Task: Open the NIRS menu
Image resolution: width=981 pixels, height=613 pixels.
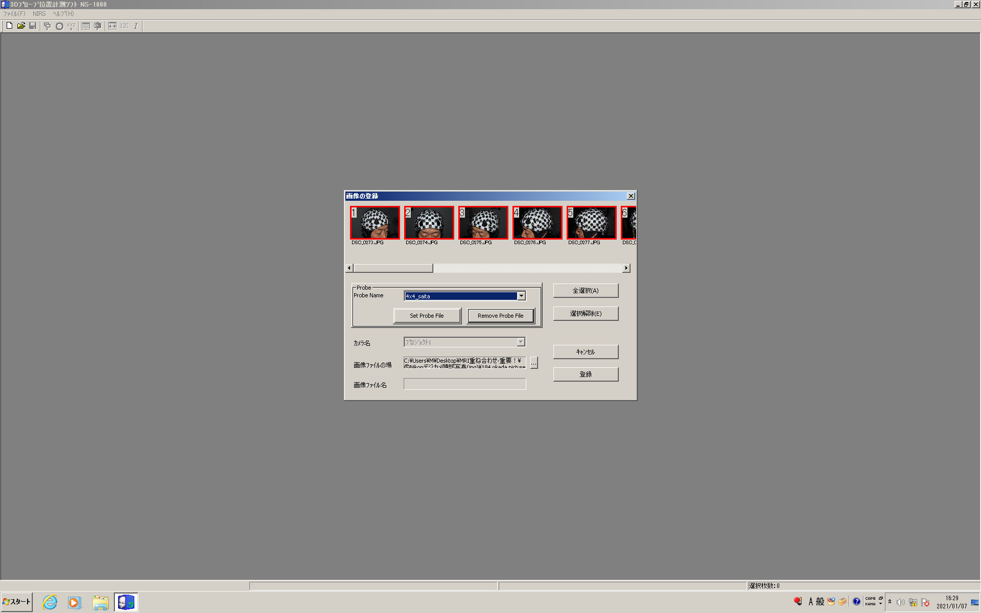Action: pos(39,14)
